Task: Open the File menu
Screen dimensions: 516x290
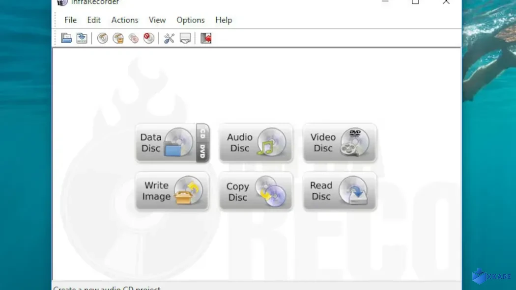Action: (70, 20)
